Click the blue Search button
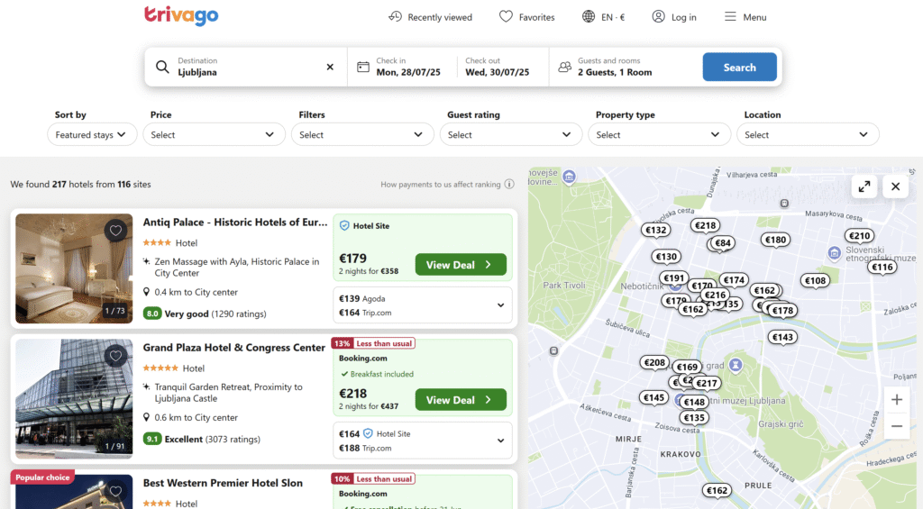Screen dimensions: 923x509 pyautogui.click(x=739, y=67)
